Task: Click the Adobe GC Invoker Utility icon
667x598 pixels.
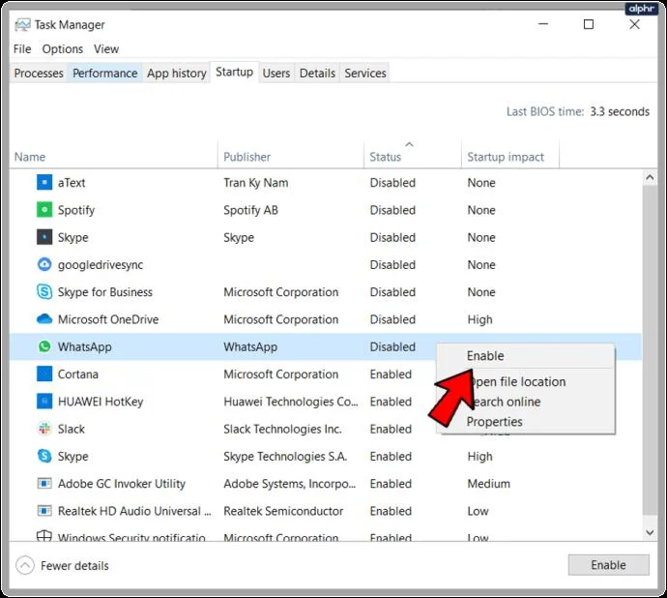Action: click(44, 484)
